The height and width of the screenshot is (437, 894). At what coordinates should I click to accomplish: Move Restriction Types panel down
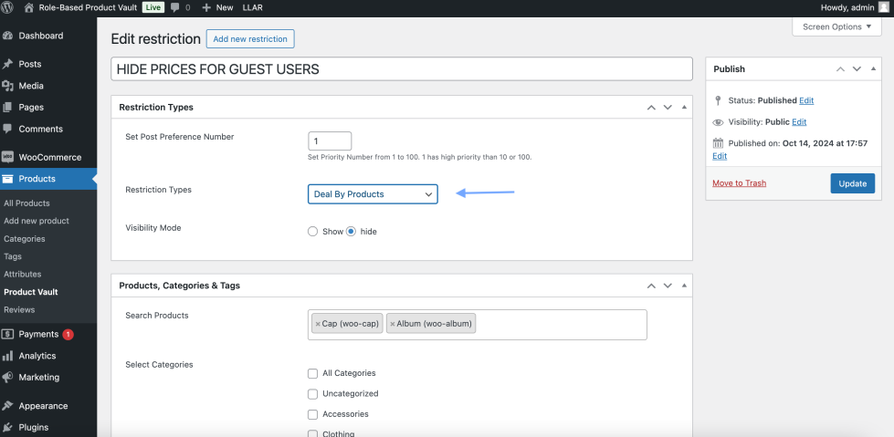point(668,108)
